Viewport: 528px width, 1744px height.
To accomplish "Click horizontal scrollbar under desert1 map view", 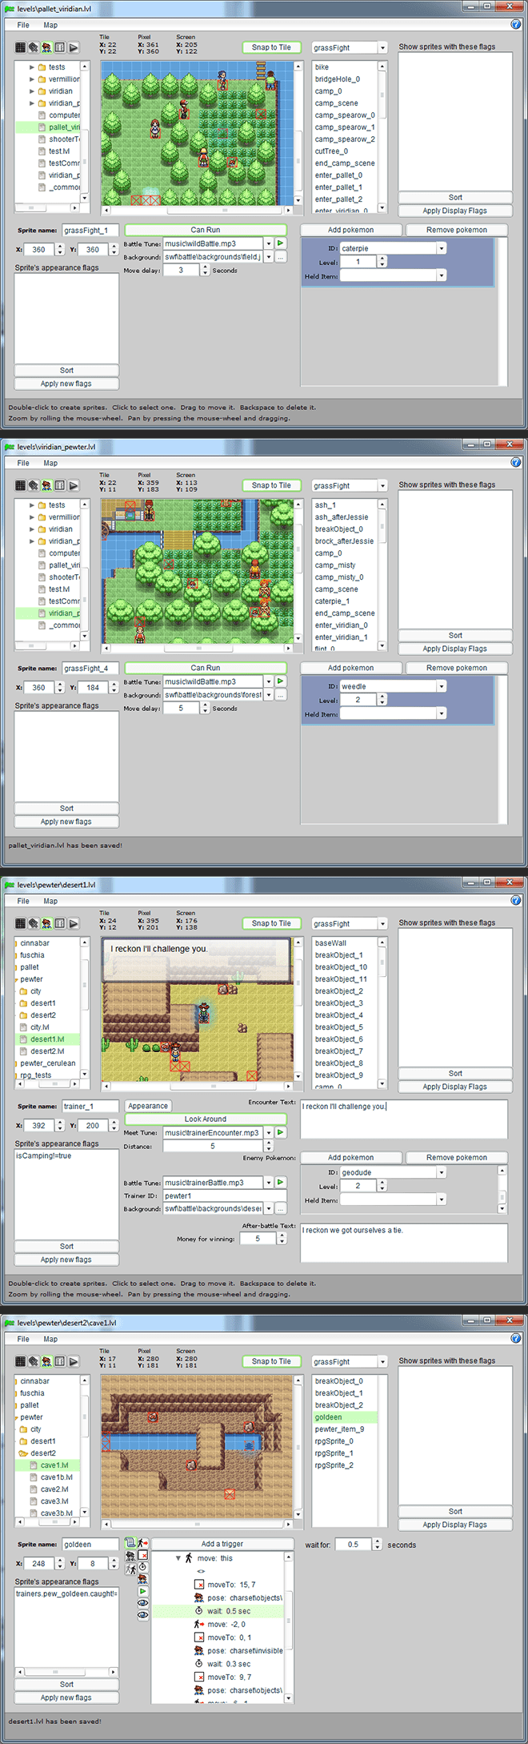I will 196,1086.
